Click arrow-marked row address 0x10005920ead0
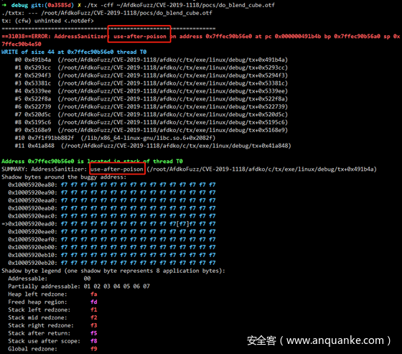 point(32,224)
